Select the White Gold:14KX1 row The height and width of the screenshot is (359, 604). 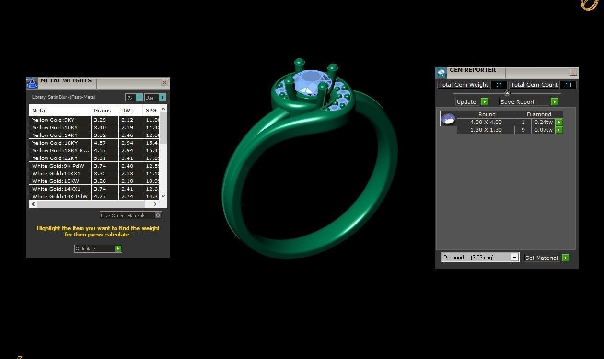[x=94, y=189]
